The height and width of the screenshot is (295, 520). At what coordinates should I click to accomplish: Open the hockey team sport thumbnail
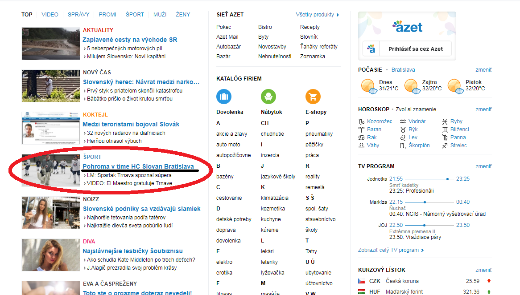(x=51, y=171)
